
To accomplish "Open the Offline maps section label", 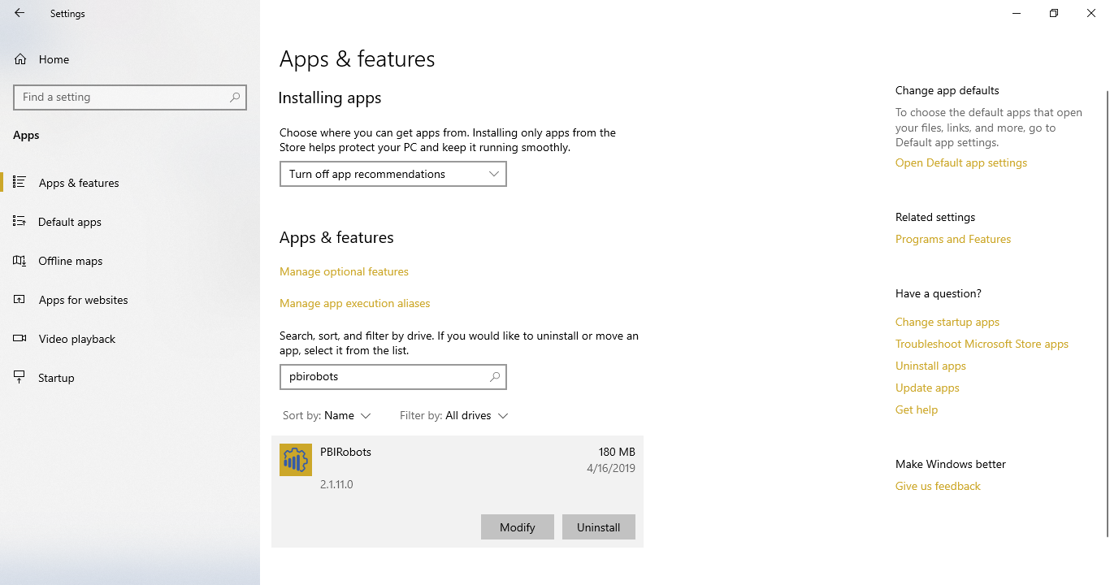I will [71, 261].
